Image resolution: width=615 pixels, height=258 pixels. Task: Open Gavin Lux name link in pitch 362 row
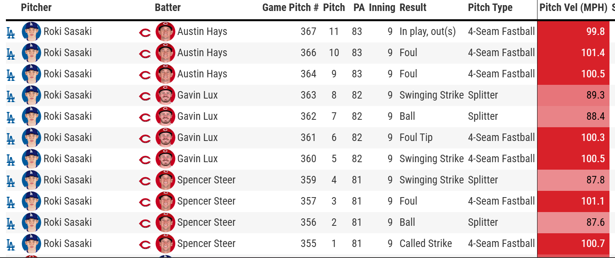[197, 116]
